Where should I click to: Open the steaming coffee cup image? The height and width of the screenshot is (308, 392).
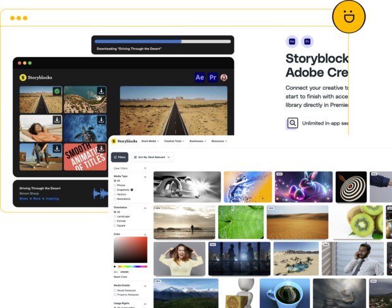click(285, 293)
